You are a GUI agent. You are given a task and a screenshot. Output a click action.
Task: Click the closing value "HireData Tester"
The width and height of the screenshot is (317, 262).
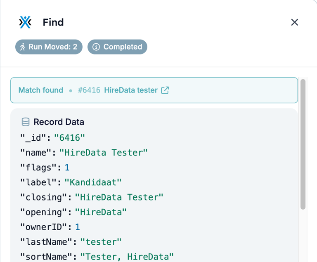[119, 197]
